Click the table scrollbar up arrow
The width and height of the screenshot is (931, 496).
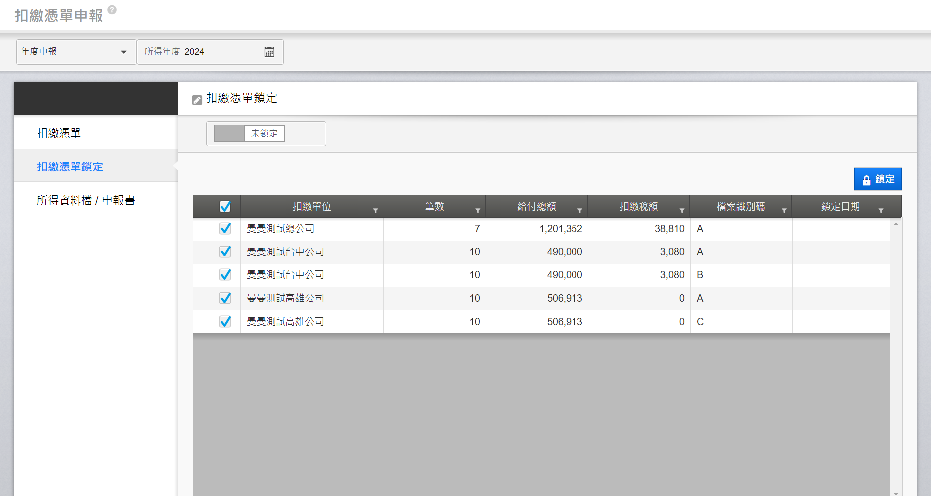point(896,224)
